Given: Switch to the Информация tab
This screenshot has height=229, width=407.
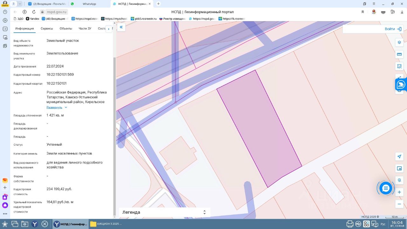Looking at the screenshot, I should coord(24,29).
